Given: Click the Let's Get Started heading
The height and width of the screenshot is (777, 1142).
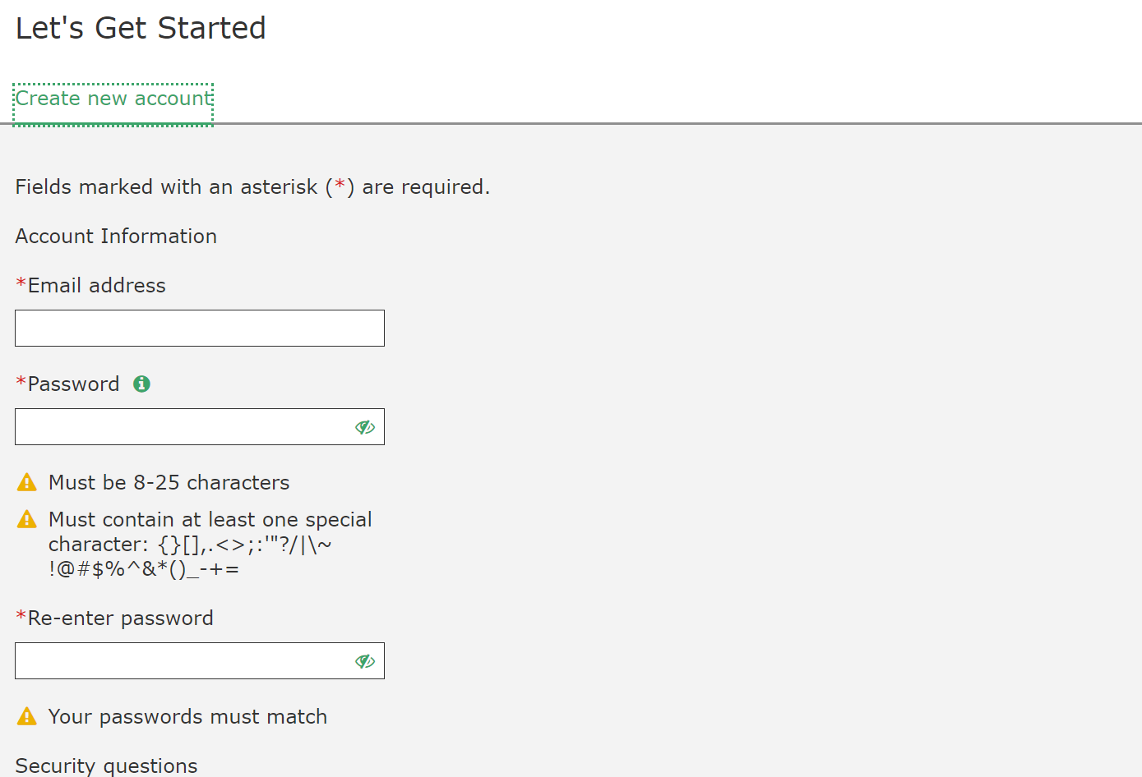Looking at the screenshot, I should [x=141, y=28].
